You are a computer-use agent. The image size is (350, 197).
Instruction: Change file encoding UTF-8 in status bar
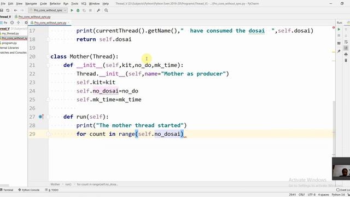311,195
